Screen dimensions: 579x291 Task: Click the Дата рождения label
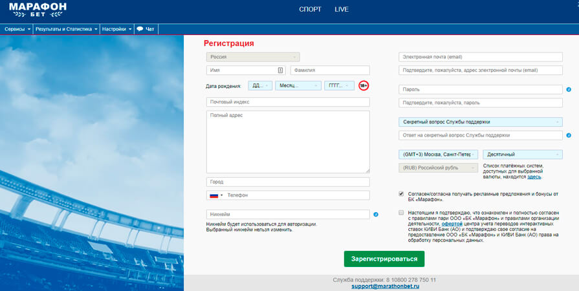coord(223,86)
